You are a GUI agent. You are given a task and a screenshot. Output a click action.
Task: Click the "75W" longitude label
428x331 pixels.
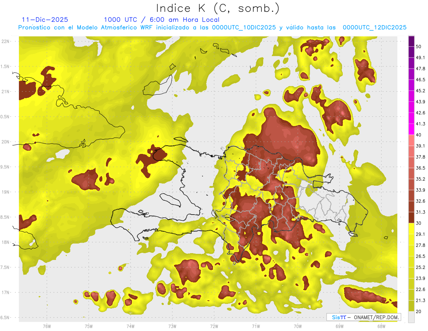pyautogui.click(x=88, y=326)
